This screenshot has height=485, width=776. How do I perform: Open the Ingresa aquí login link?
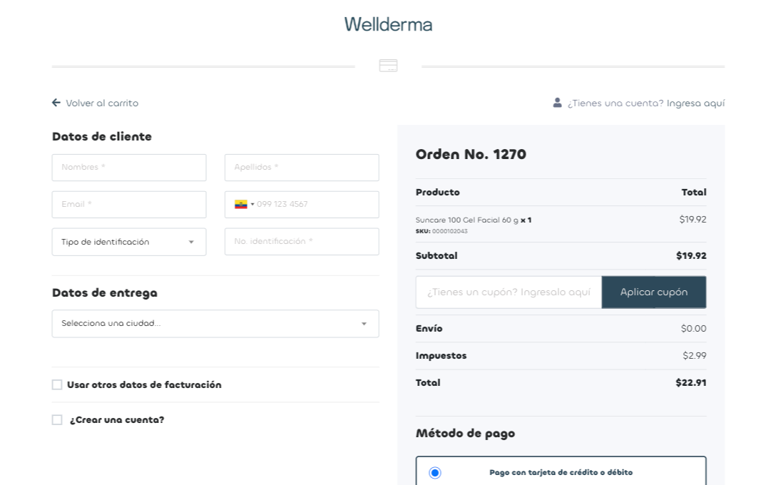pos(695,103)
